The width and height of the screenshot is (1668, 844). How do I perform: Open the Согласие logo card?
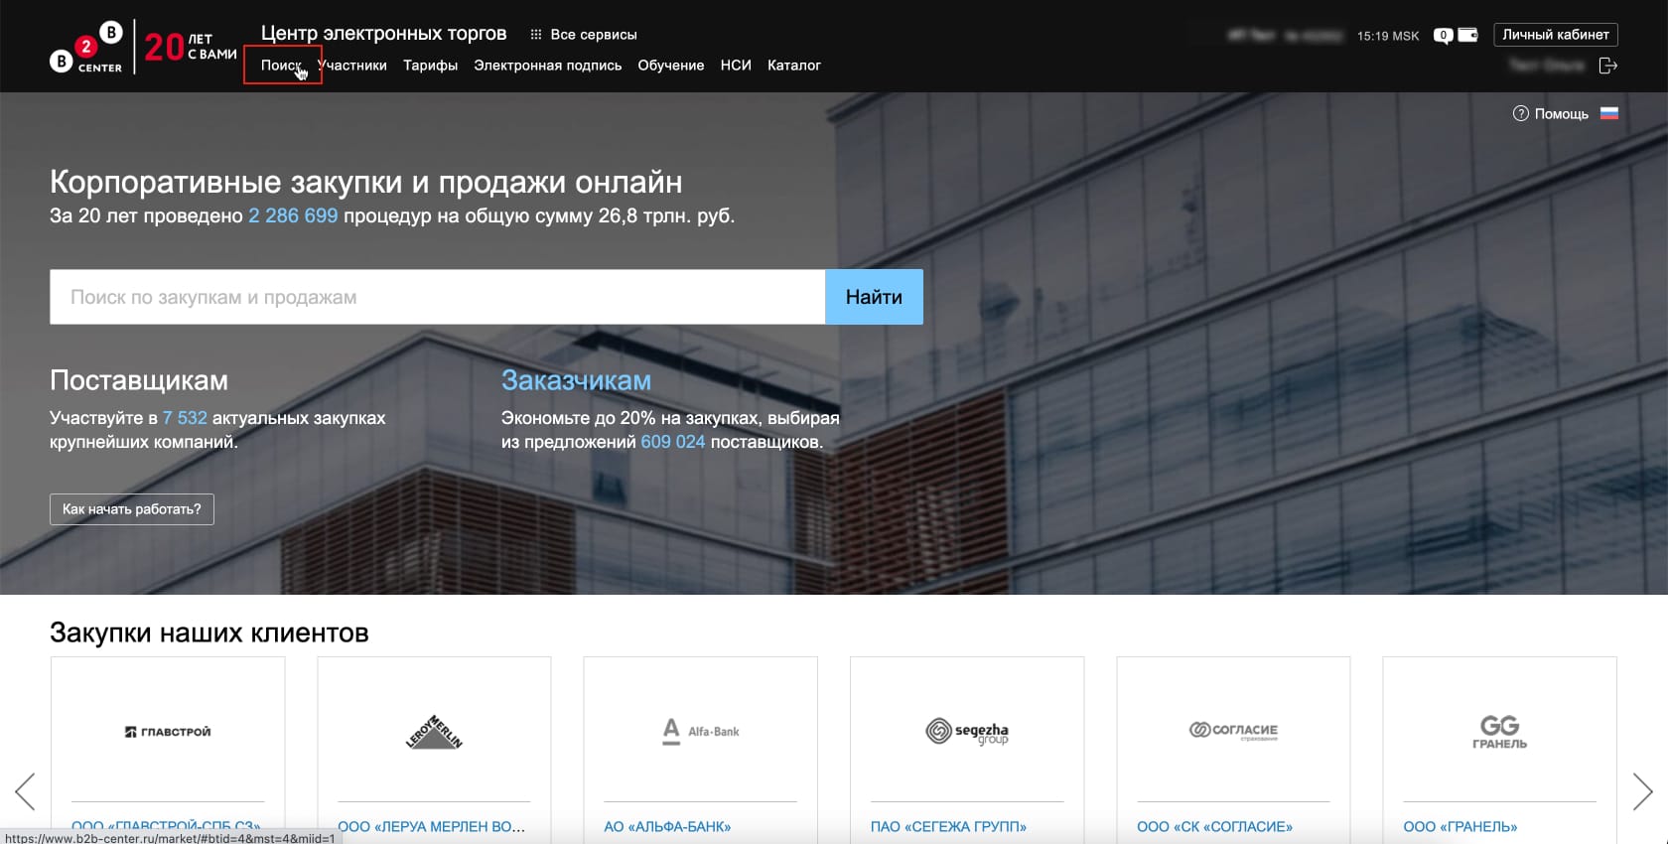[x=1233, y=731]
